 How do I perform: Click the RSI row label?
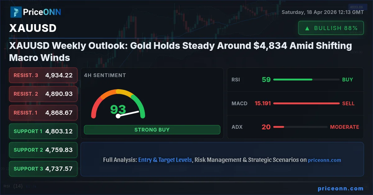tap(236, 80)
